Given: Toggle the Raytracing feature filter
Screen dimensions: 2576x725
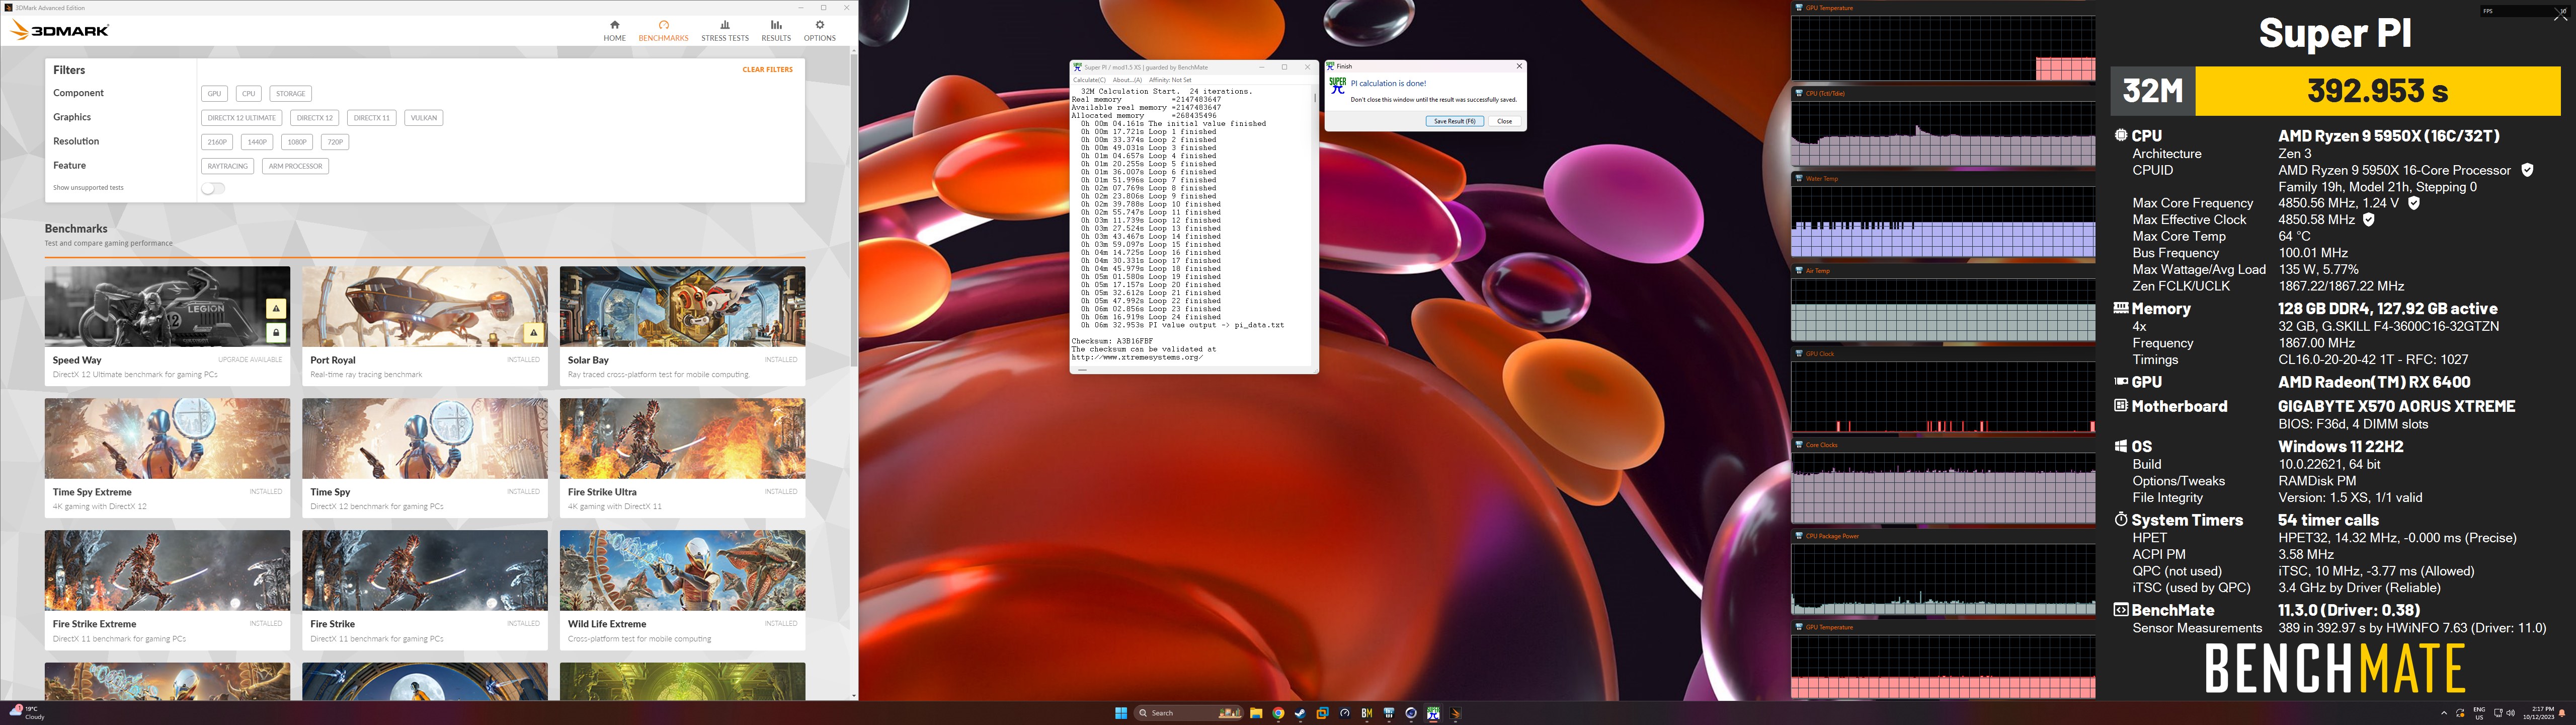Looking at the screenshot, I should pos(228,166).
